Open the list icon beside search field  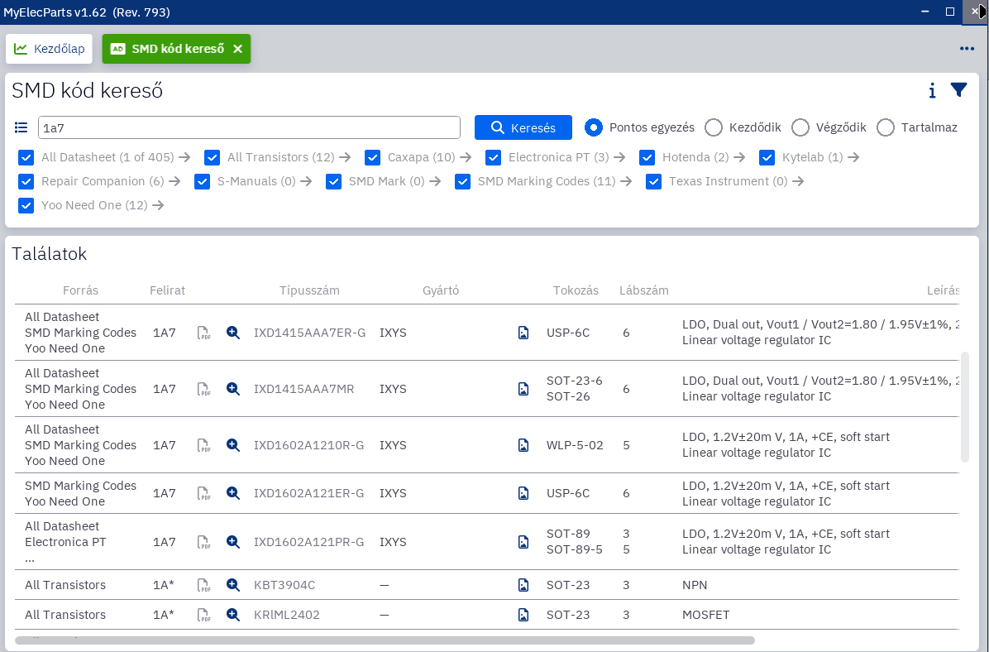[21, 127]
